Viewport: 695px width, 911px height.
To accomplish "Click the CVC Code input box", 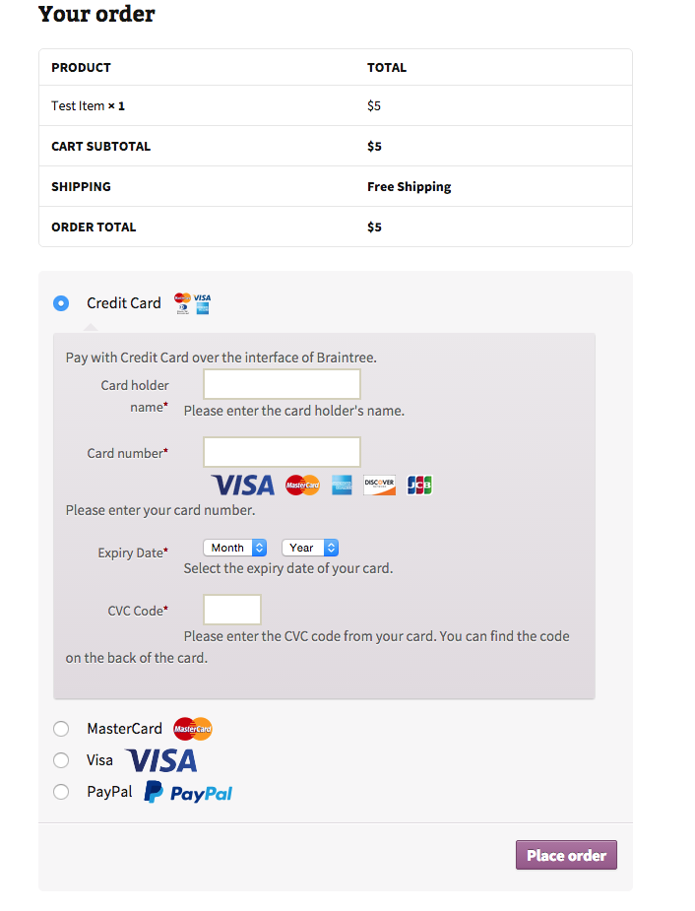I will click(x=232, y=610).
